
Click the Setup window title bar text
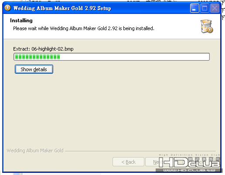click(62, 8)
